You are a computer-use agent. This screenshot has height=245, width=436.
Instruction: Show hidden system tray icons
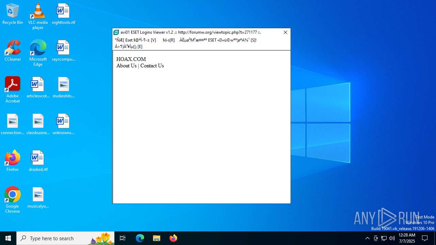point(368,238)
